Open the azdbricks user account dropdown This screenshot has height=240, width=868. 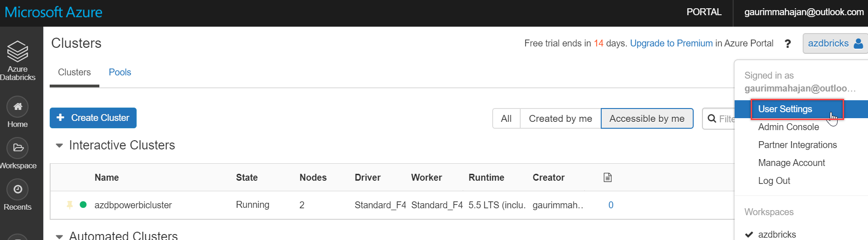(x=835, y=44)
